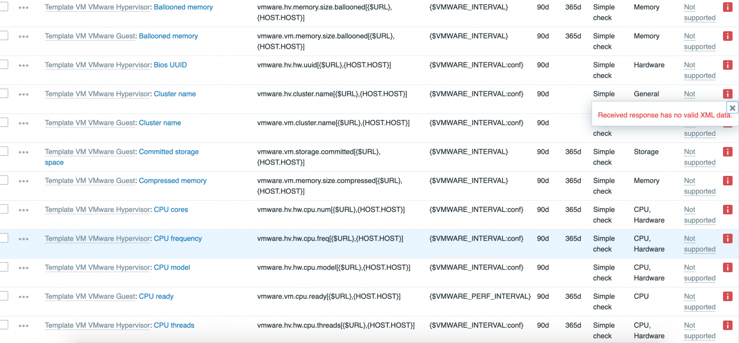739x343 pixels.
Task: Open the Guest Ballooned memory item link
Action: 168,36
